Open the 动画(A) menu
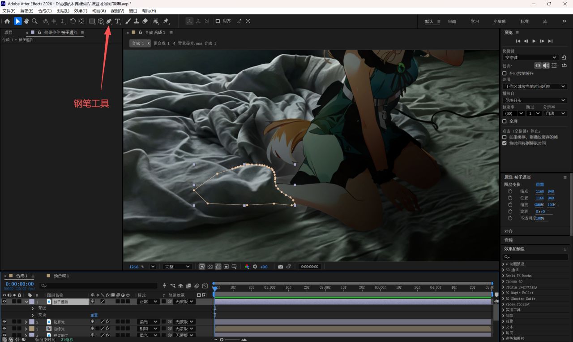Image resolution: width=573 pixels, height=342 pixels. tap(99, 11)
